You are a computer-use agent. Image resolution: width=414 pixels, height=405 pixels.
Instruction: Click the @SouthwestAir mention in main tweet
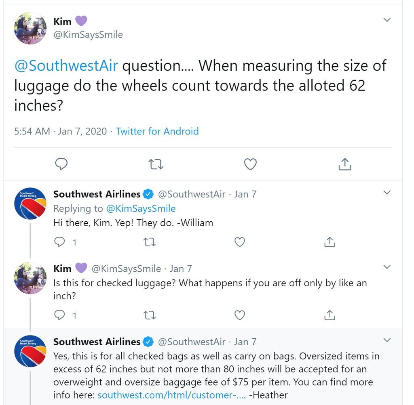coord(66,65)
